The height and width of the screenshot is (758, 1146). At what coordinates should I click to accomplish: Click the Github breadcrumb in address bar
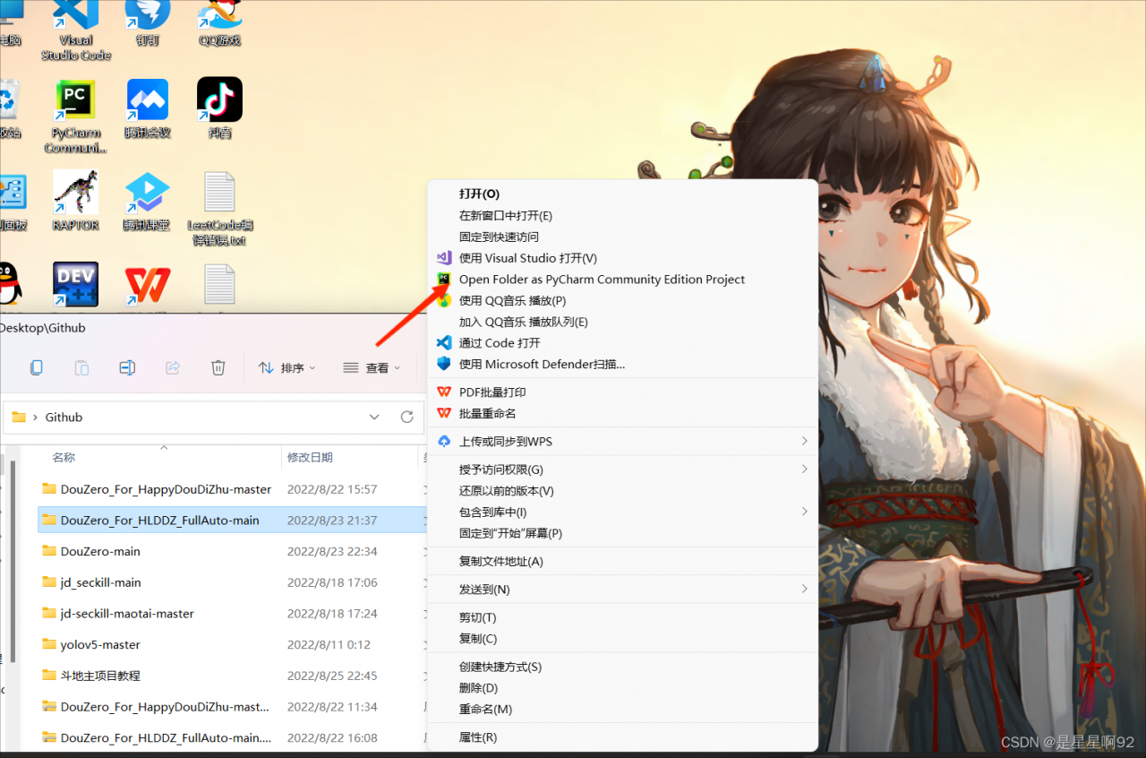click(x=64, y=418)
